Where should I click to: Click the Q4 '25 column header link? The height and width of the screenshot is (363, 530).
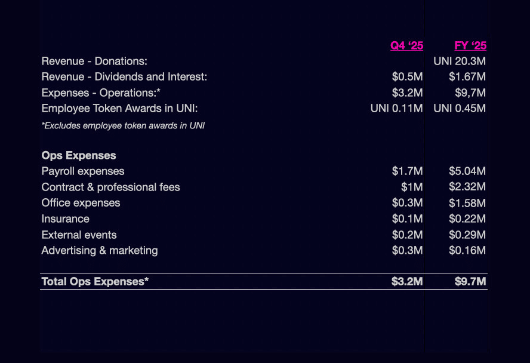click(406, 45)
